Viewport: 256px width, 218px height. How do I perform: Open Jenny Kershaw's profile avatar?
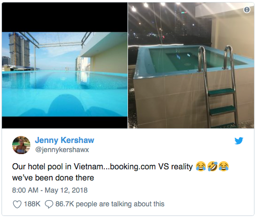(21, 145)
